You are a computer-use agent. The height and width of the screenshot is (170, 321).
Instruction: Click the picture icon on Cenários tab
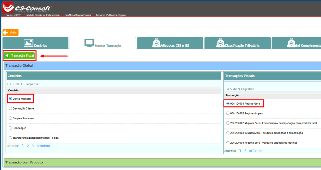click(x=28, y=43)
